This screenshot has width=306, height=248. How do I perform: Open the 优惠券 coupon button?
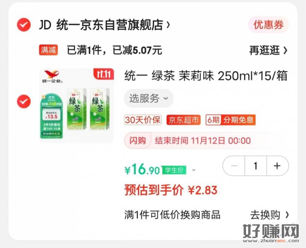pyautogui.click(x=268, y=25)
